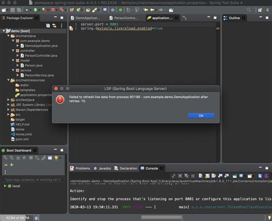This screenshot has height=221, width=272.
Task: Click Clear Console document icon
Action: [200, 176]
